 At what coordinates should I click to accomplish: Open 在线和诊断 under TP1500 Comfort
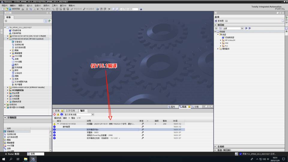[19, 45]
